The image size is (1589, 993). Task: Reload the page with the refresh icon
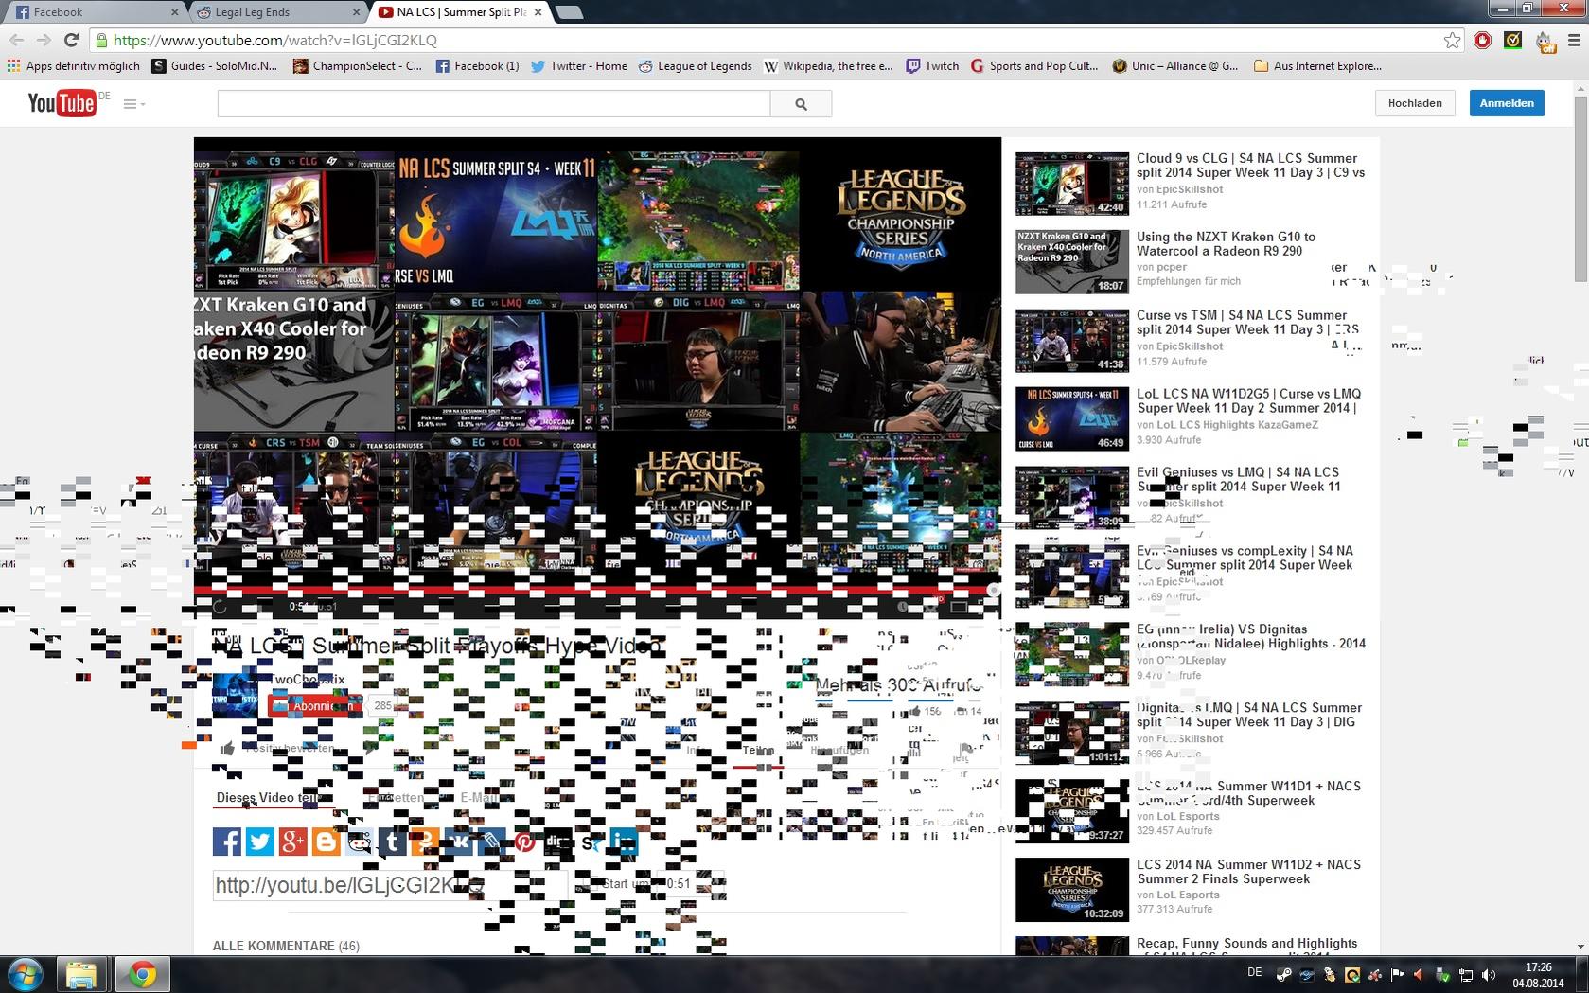point(71,40)
